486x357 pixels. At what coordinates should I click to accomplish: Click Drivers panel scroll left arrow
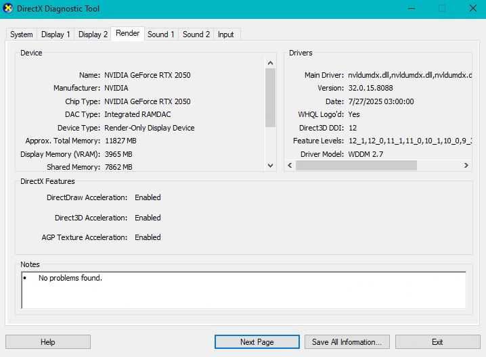coord(290,166)
